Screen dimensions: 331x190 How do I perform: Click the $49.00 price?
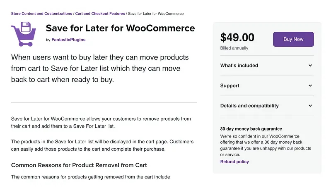click(237, 38)
